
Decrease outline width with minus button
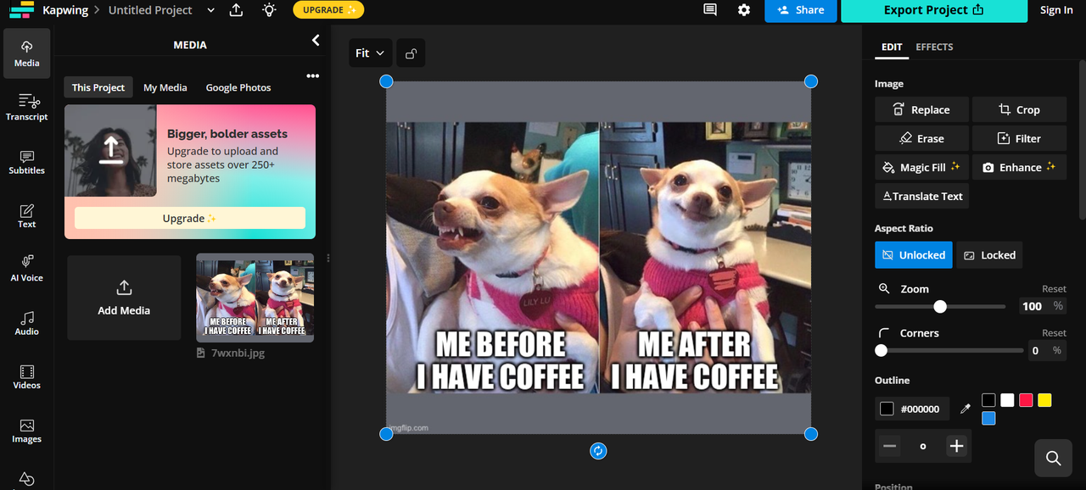[889, 446]
